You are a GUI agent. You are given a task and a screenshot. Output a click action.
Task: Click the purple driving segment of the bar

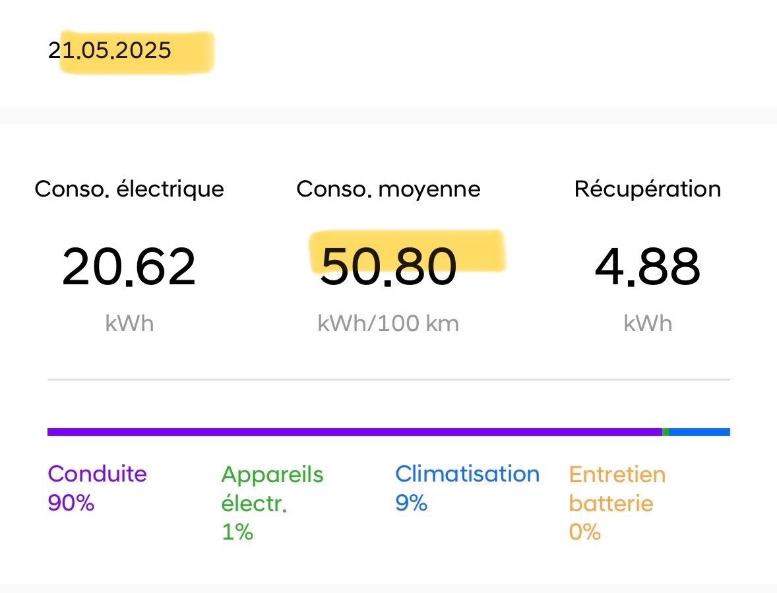[x=354, y=432]
